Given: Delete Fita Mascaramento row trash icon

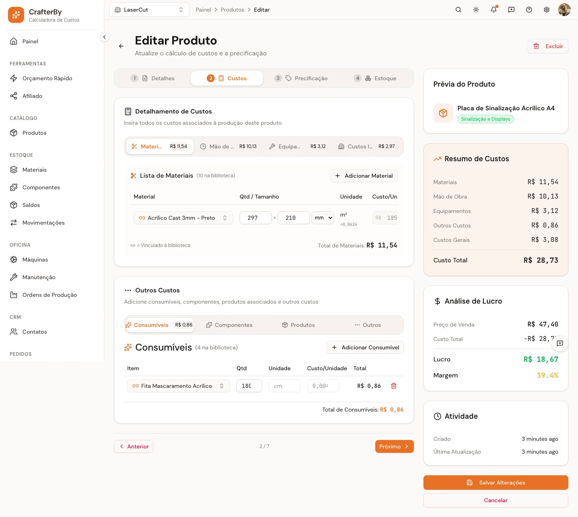Looking at the screenshot, I should [394, 386].
